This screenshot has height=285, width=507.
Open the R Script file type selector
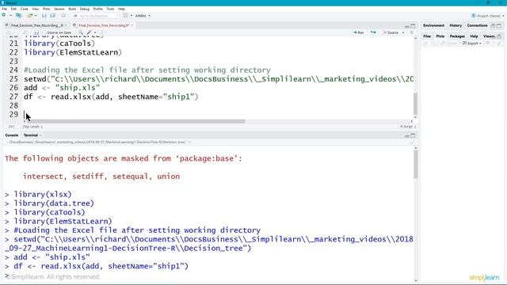tap(408, 127)
